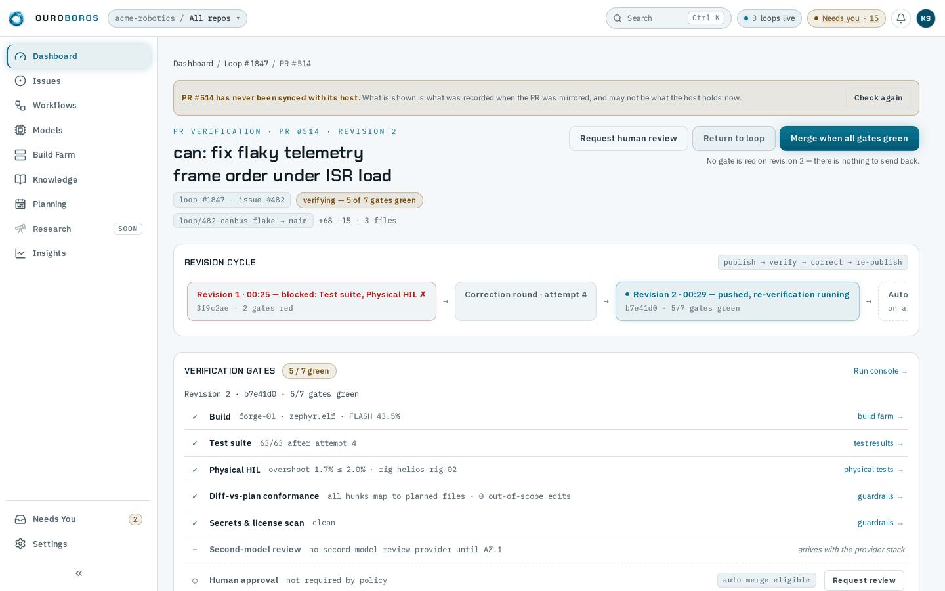Open guardrails link for Secrets & license scan
Screen dimensions: 945x591
[880, 523]
